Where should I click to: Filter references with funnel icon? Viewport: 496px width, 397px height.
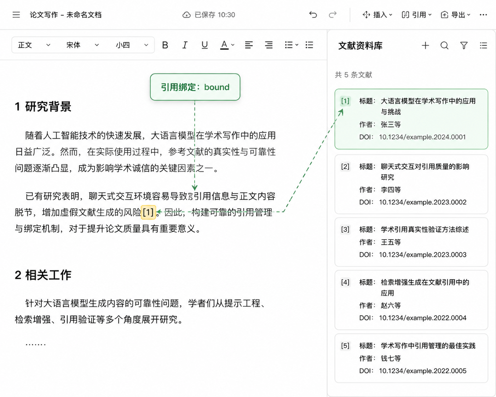tap(464, 45)
